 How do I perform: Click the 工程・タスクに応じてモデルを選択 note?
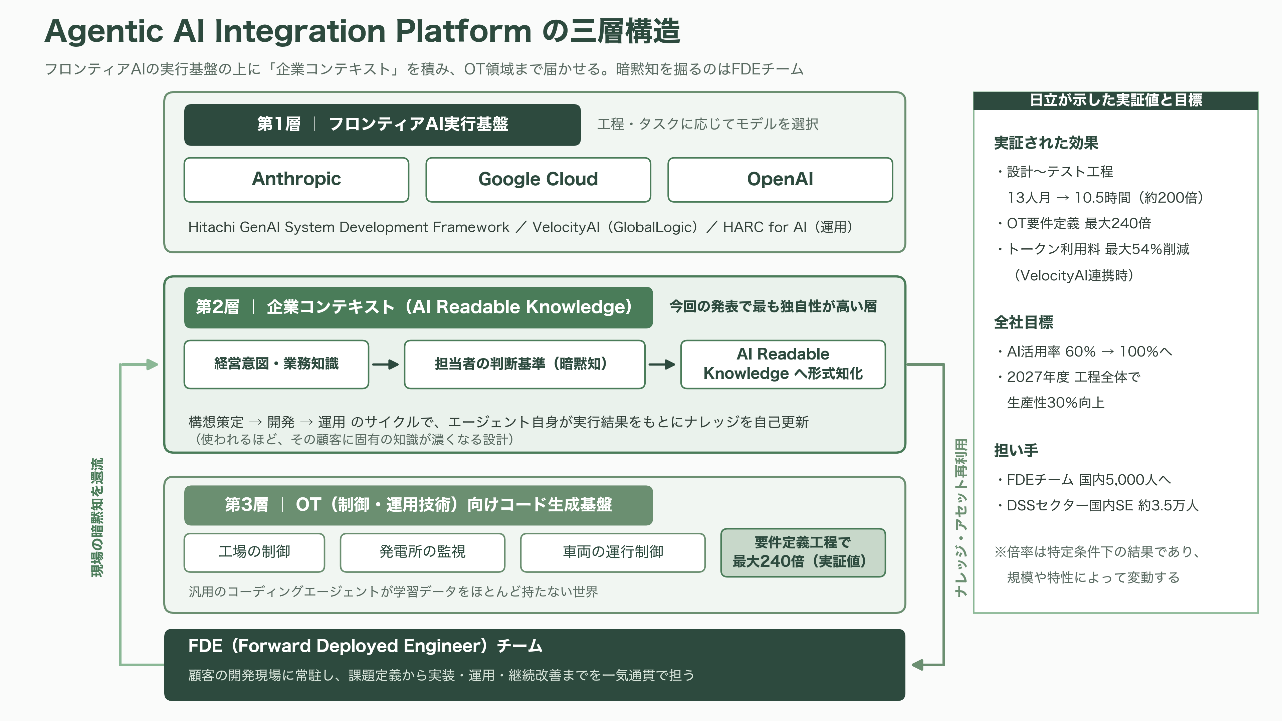pyautogui.click(x=708, y=125)
